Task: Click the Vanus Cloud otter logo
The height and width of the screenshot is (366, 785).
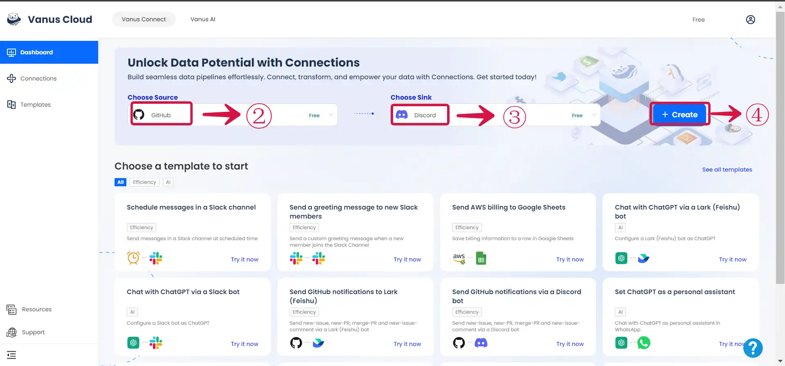Action: click(x=14, y=19)
